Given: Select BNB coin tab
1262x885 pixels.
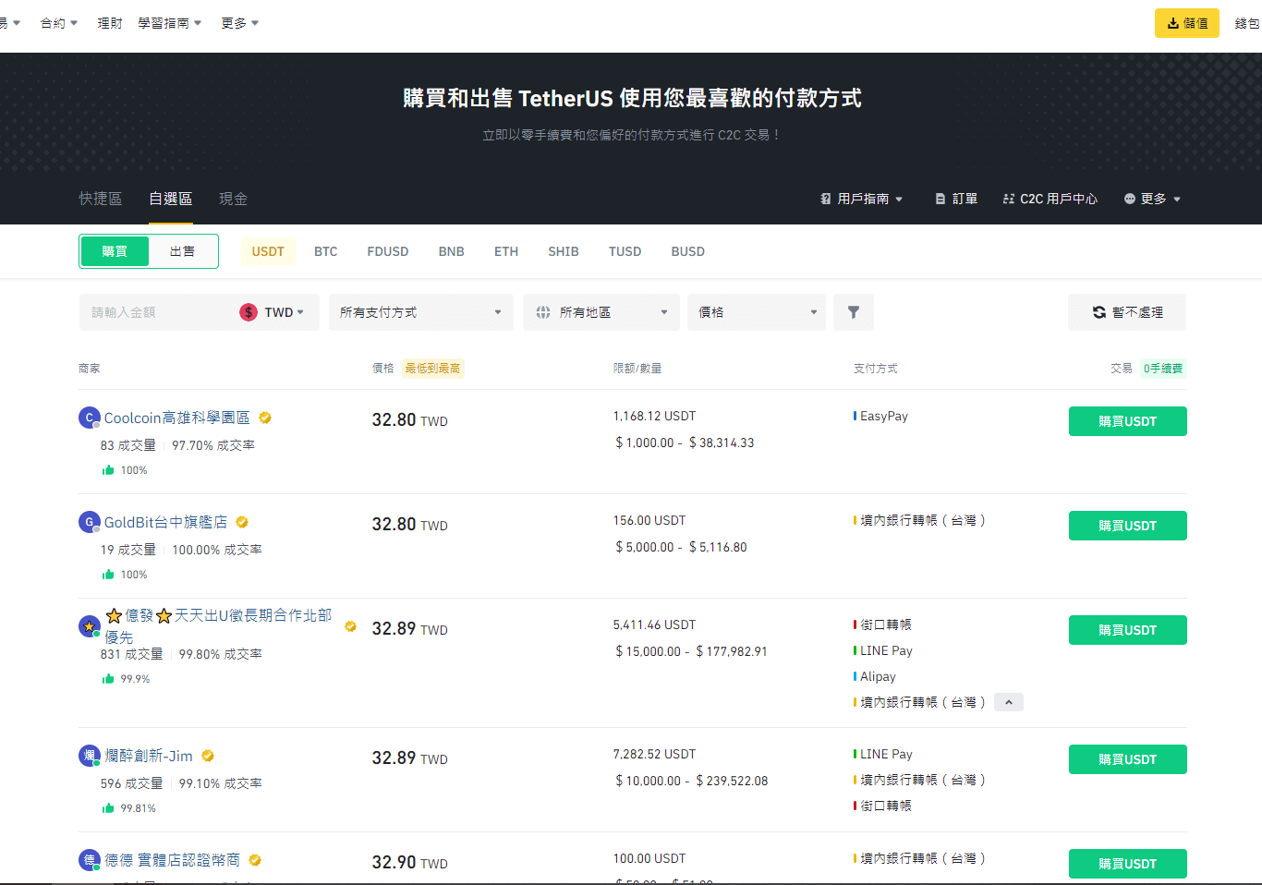Looking at the screenshot, I should click(452, 251).
